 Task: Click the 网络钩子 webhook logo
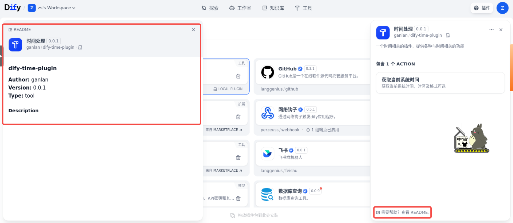268,113
